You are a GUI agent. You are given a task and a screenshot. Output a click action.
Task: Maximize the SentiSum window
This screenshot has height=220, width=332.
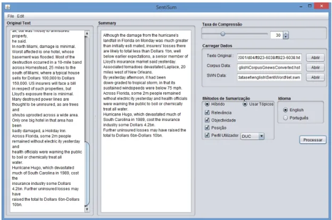[310, 6]
